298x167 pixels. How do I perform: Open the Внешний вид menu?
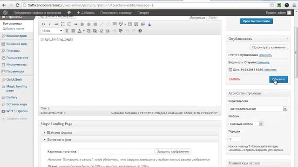pyautogui.click(x=17, y=44)
